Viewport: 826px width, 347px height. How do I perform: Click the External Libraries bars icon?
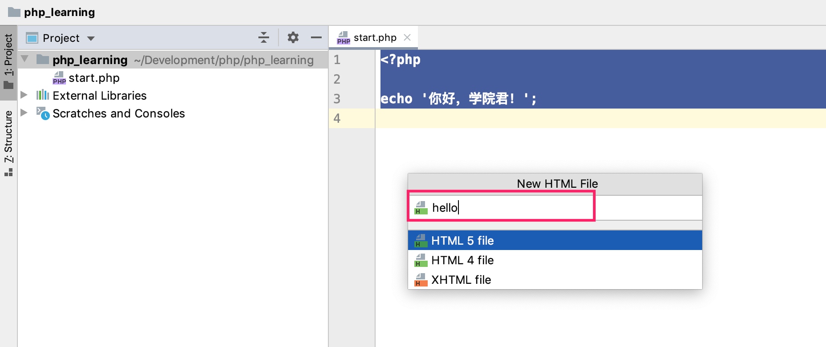coord(43,95)
